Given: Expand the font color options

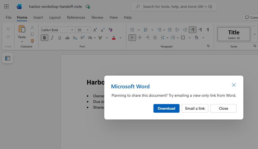Looking at the screenshot, I should tap(120, 38).
